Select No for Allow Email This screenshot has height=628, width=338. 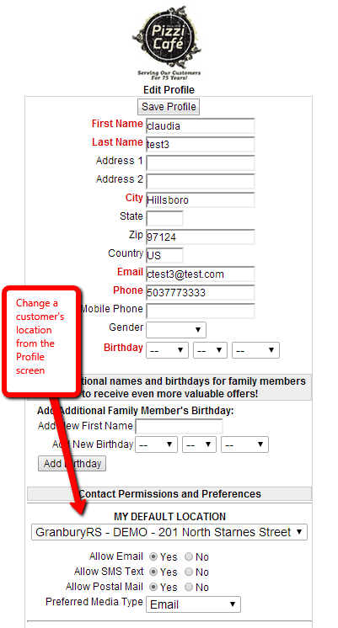click(189, 556)
